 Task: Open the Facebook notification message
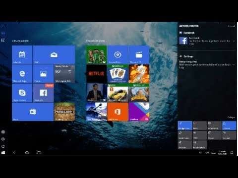point(207,41)
